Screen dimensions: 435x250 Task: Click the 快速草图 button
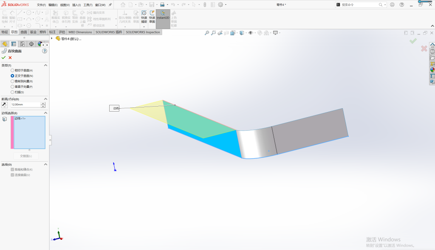[152, 17]
